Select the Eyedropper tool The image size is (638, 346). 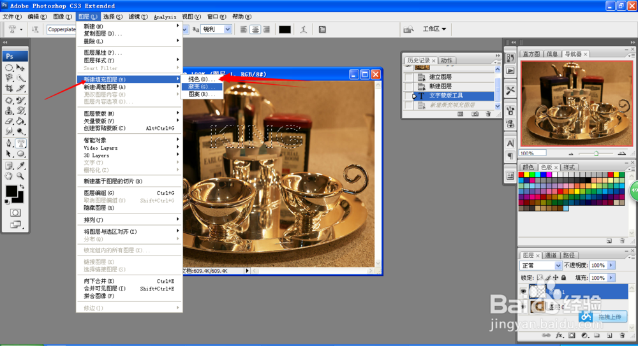[21, 166]
